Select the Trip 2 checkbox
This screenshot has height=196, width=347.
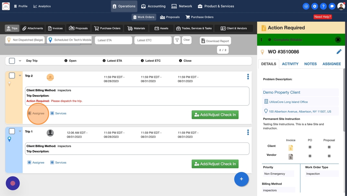(x=12, y=75)
